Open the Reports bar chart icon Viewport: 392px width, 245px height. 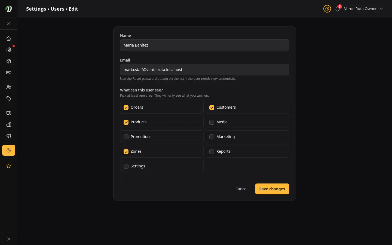[9, 124]
